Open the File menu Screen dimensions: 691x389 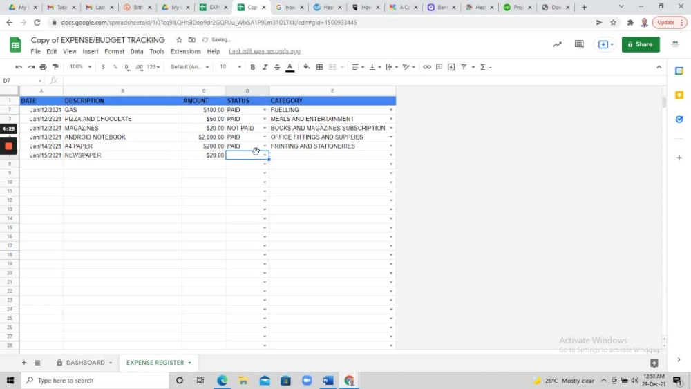tap(35, 52)
